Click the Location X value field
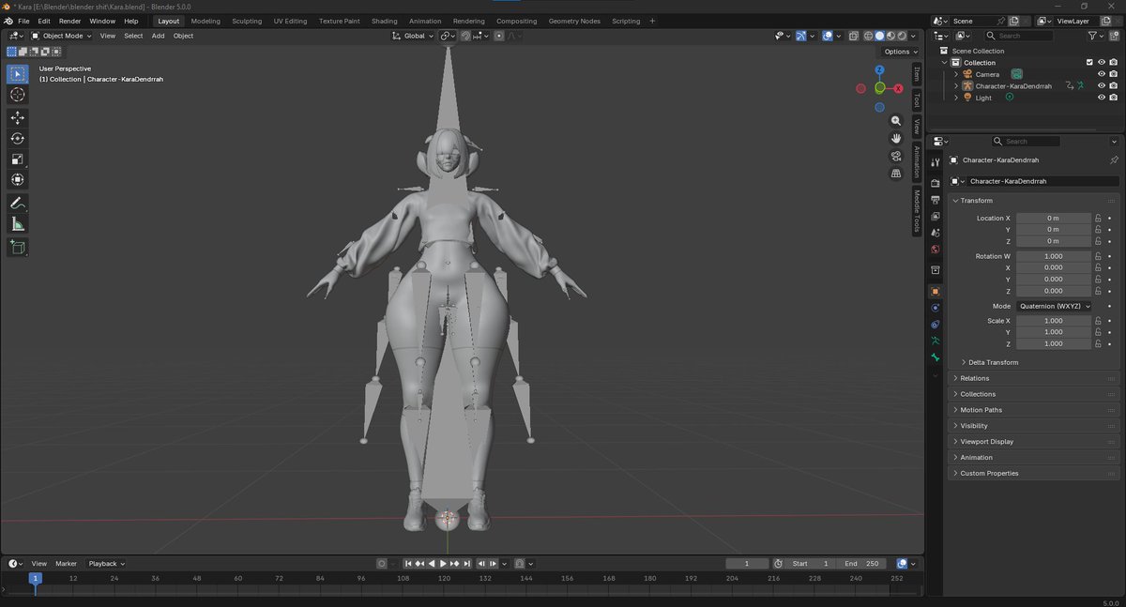1126x607 pixels. [x=1053, y=218]
